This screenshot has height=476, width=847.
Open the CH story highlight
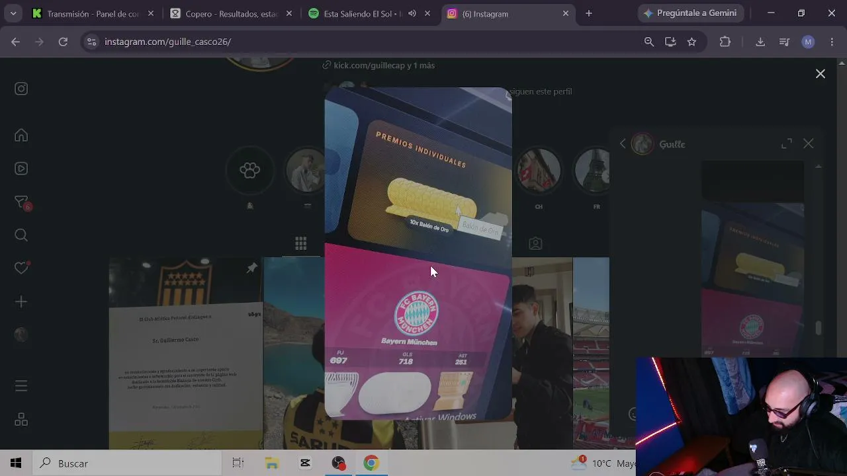pyautogui.click(x=539, y=171)
